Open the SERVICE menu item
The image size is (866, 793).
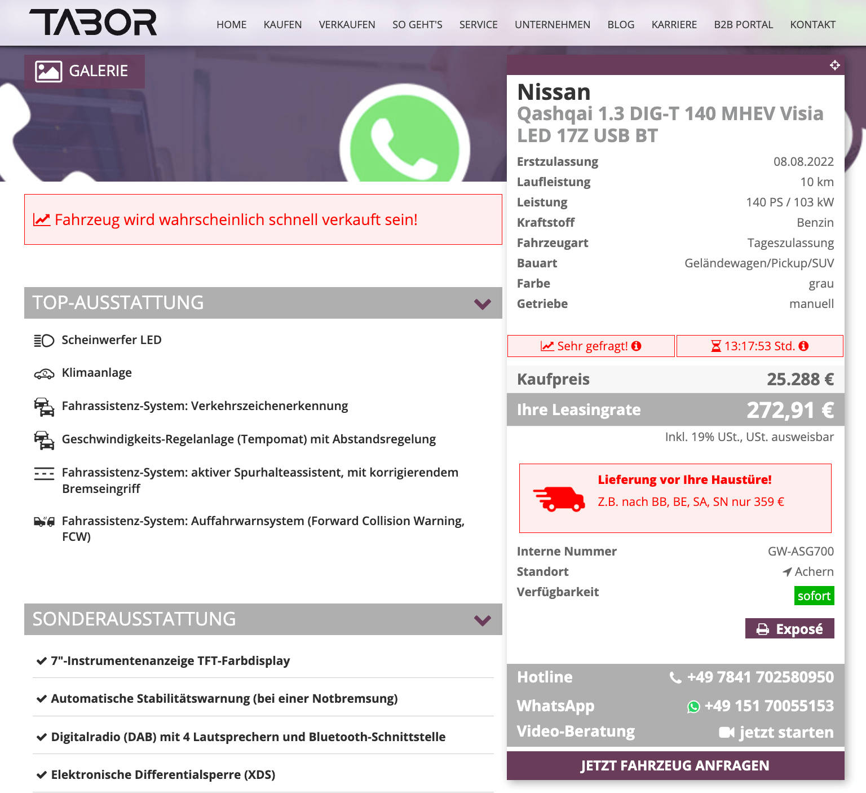pyautogui.click(x=479, y=25)
